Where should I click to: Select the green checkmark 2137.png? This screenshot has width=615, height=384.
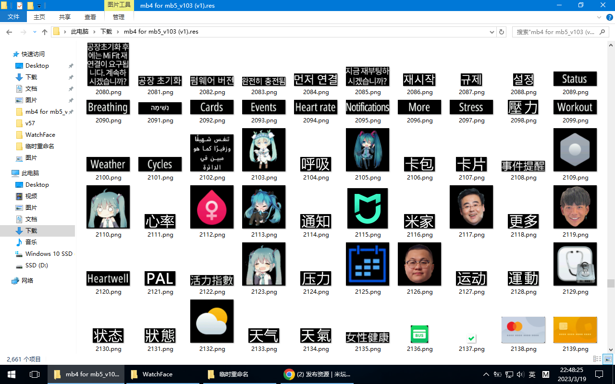471,338
